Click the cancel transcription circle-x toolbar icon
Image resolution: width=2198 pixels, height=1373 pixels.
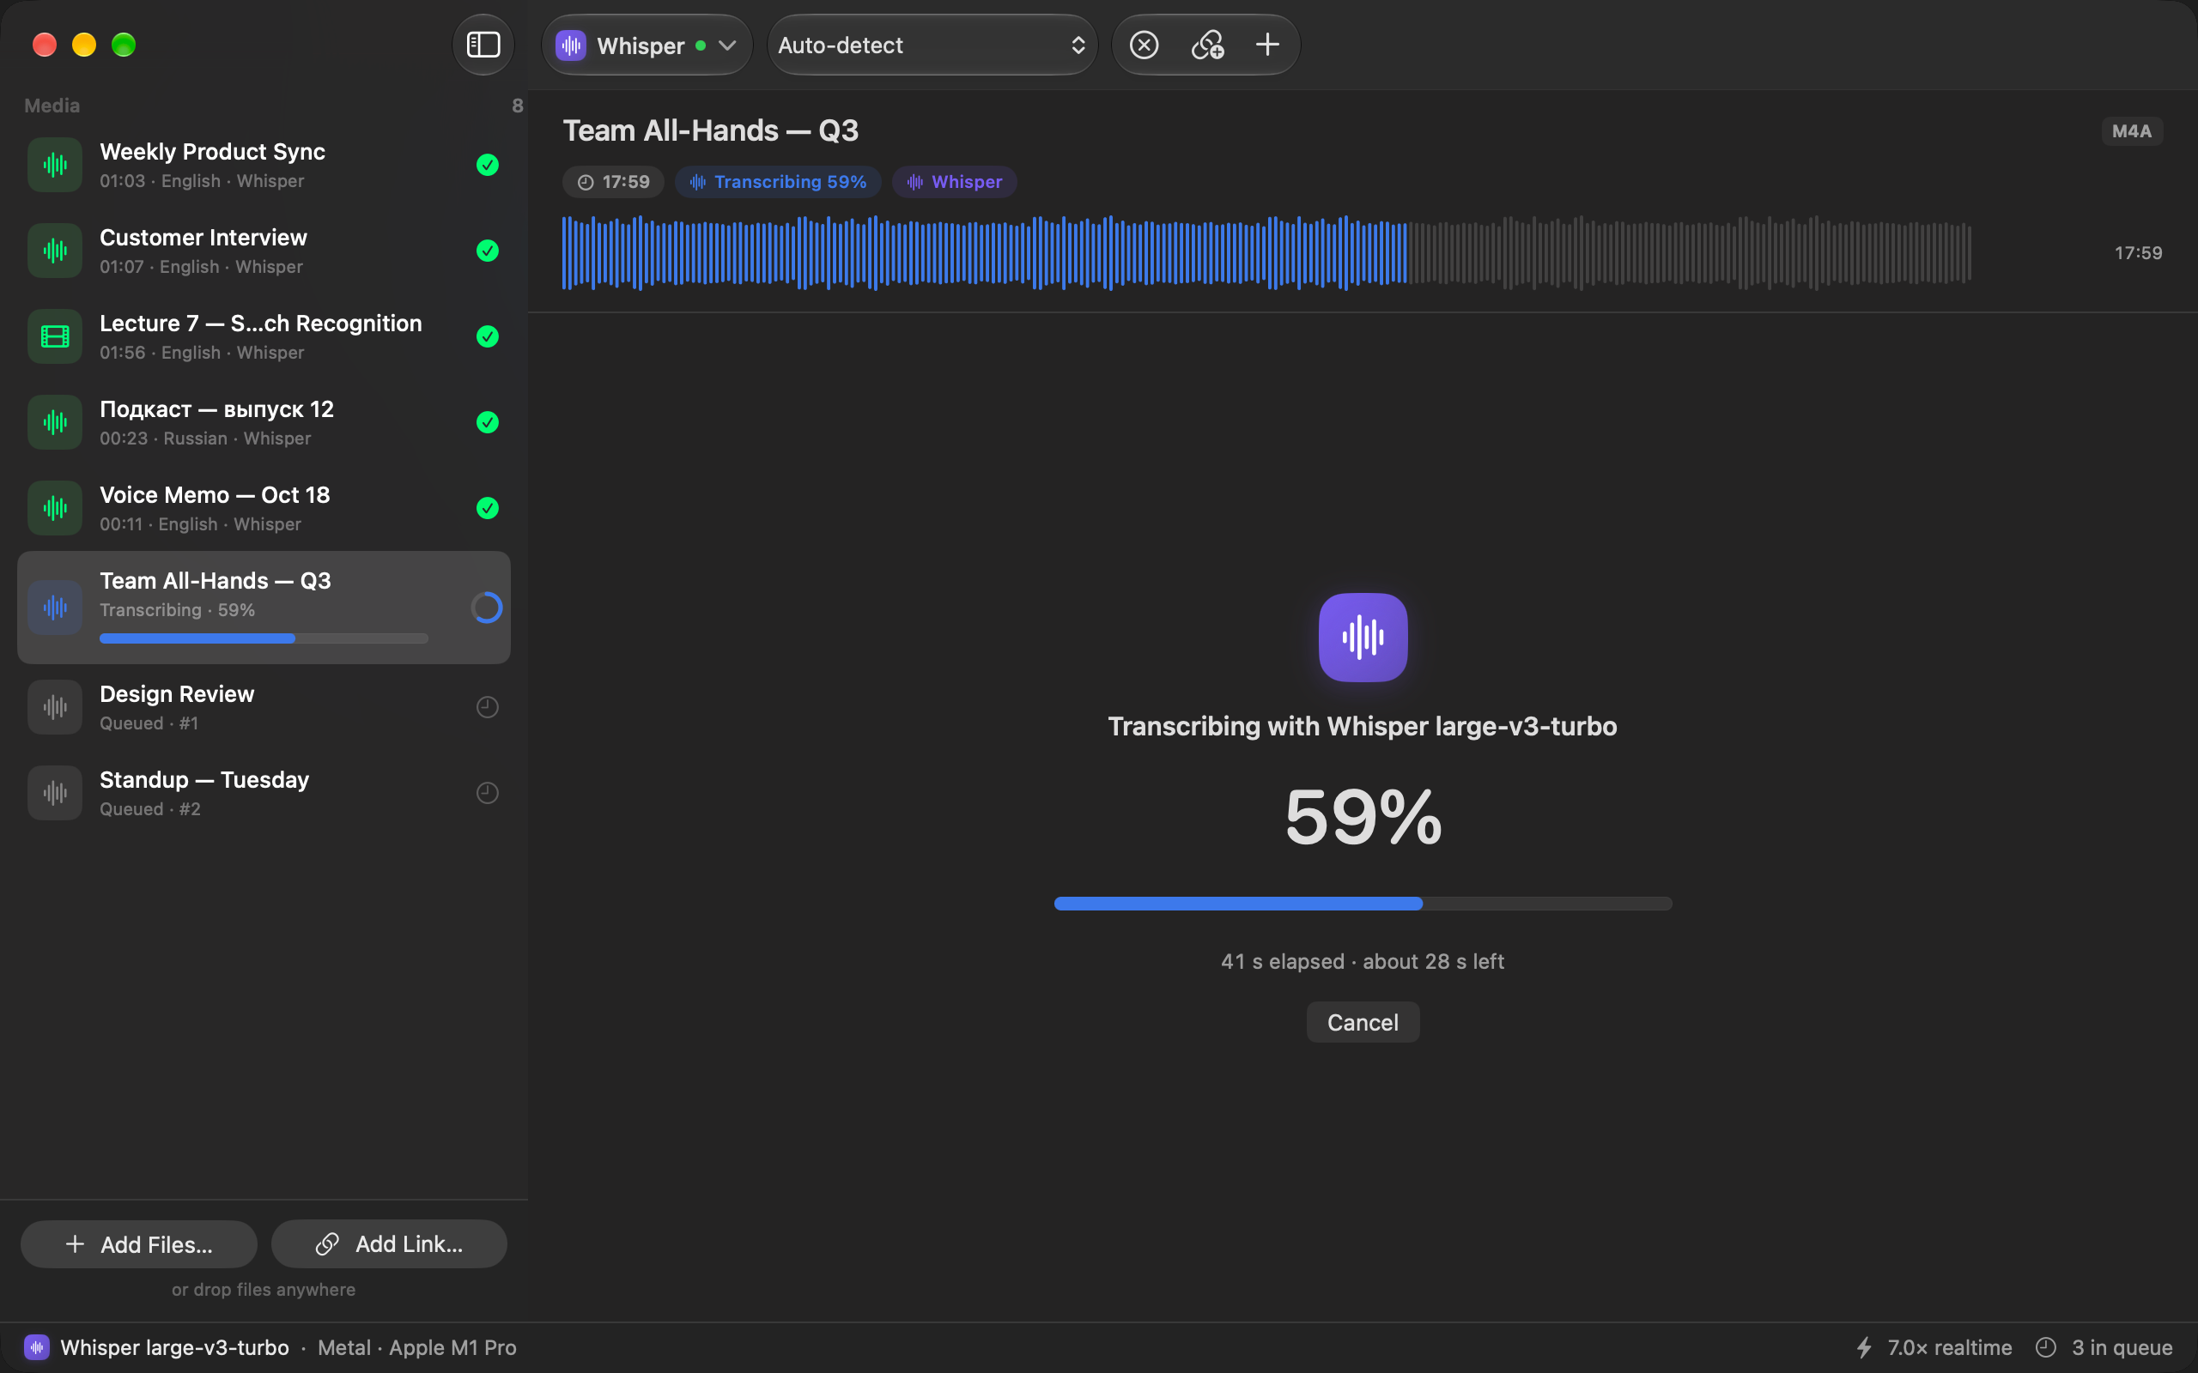point(1144,45)
